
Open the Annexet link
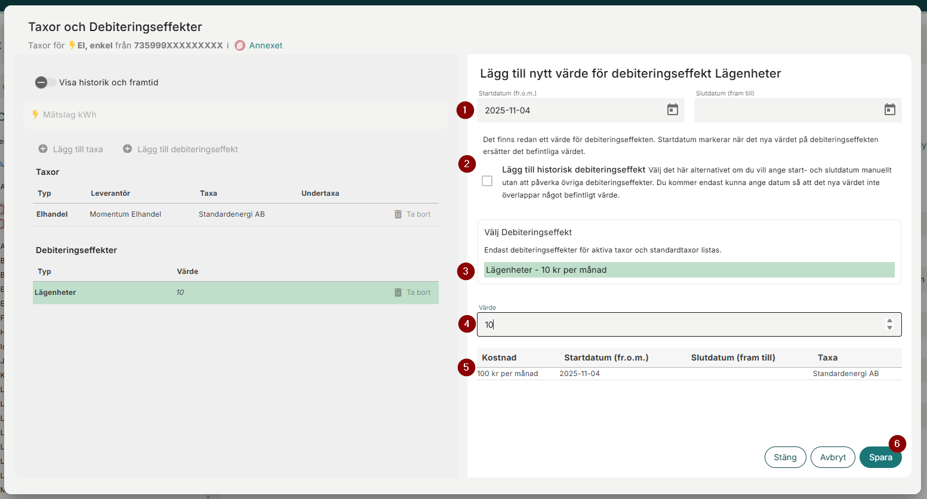point(266,45)
